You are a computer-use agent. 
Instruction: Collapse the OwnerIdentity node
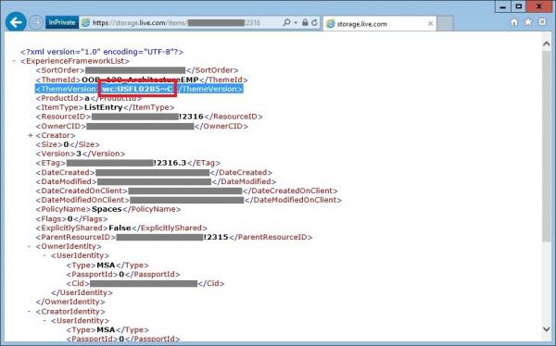pos(30,246)
